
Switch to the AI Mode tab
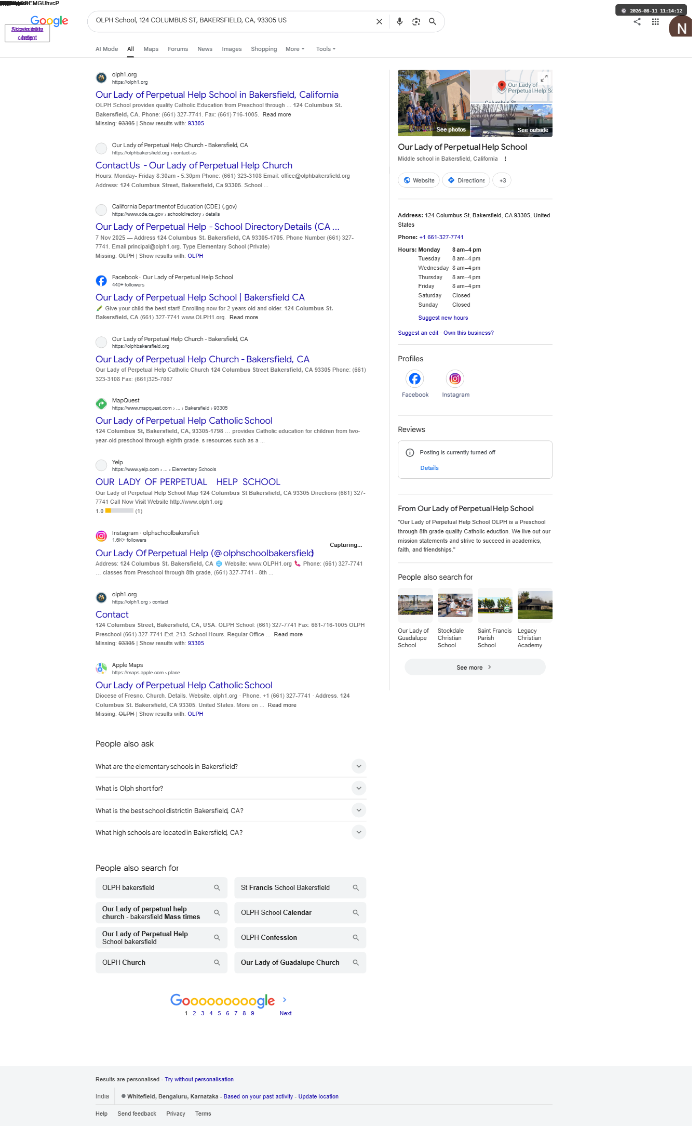pyautogui.click(x=106, y=49)
